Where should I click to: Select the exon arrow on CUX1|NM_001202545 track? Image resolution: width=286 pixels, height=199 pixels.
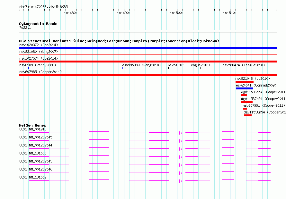tap(180, 141)
